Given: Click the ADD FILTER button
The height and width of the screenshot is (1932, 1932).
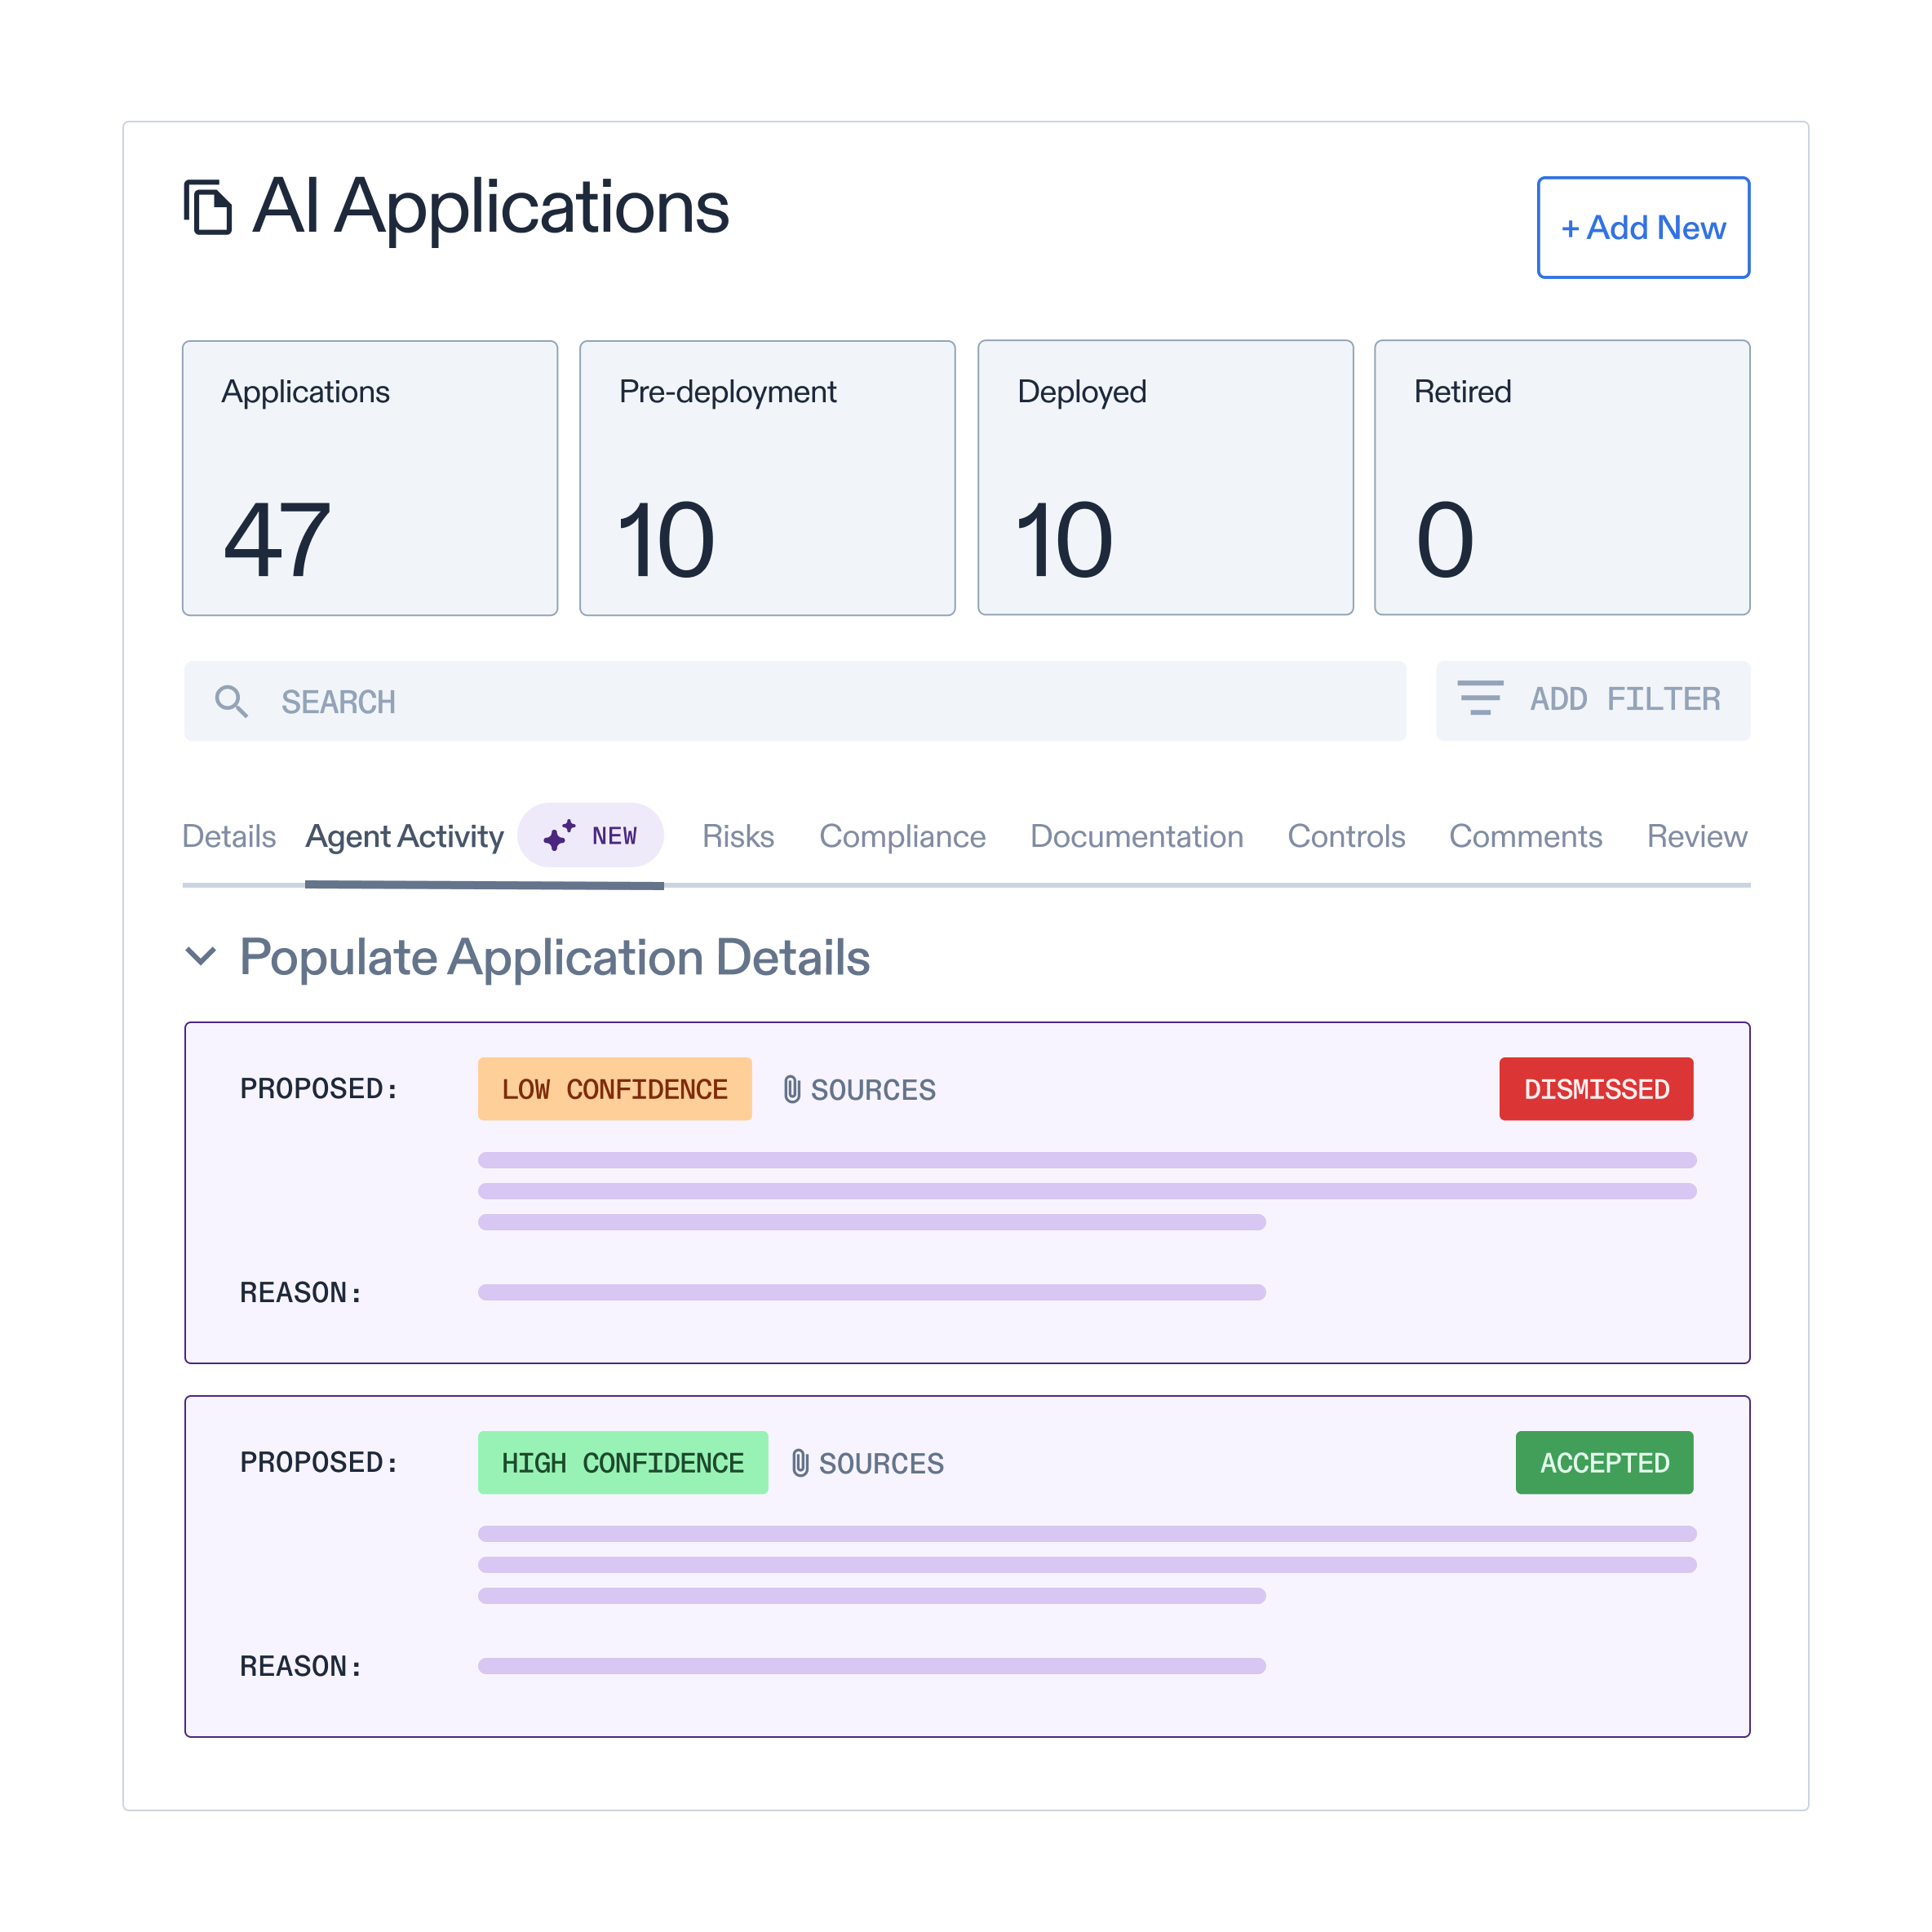Looking at the screenshot, I should 1593,700.
